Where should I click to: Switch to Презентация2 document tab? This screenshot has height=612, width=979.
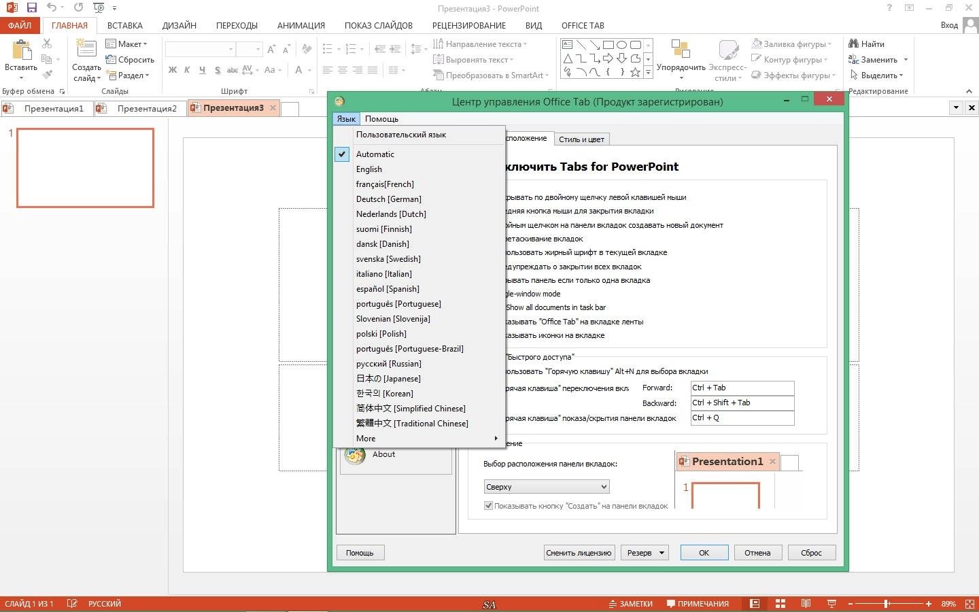(x=139, y=108)
